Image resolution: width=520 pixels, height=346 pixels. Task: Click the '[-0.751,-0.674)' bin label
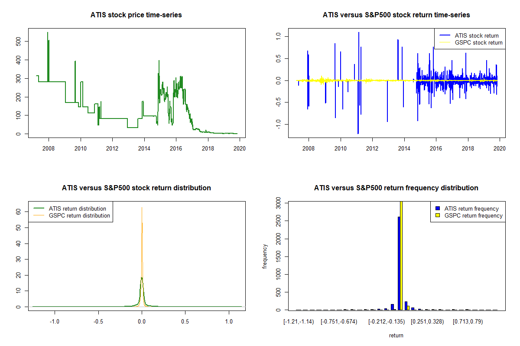click(339, 322)
